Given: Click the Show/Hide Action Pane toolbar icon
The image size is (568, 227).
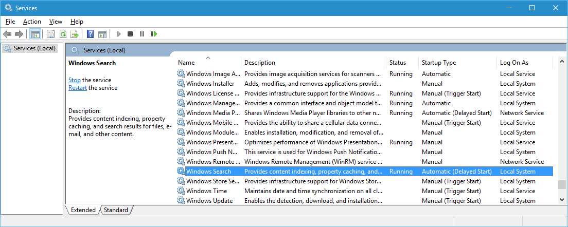Looking at the screenshot, I should [x=102, y=34].
